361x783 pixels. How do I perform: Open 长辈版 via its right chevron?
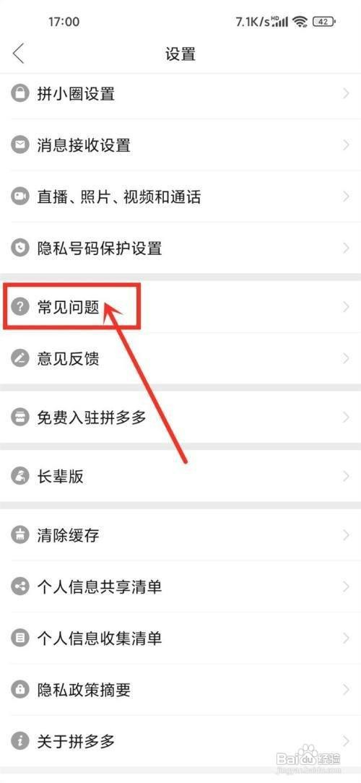click(x=346, y=477)
